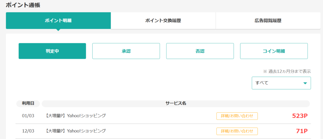This screenshot has width=323, height=139.
Task: Switch to the ポイント明細 tab
Action: pos(58,21)
